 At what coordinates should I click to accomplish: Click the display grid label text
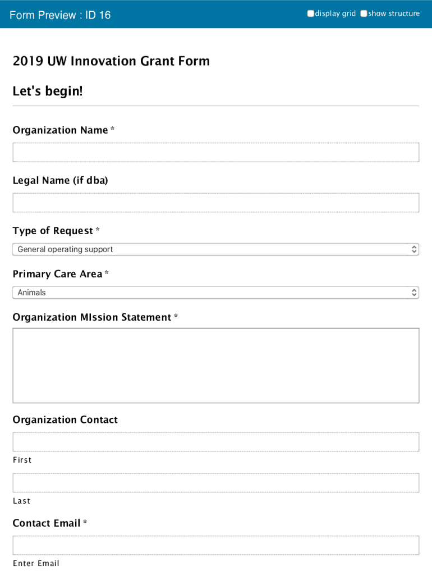[x=336, y=13]
